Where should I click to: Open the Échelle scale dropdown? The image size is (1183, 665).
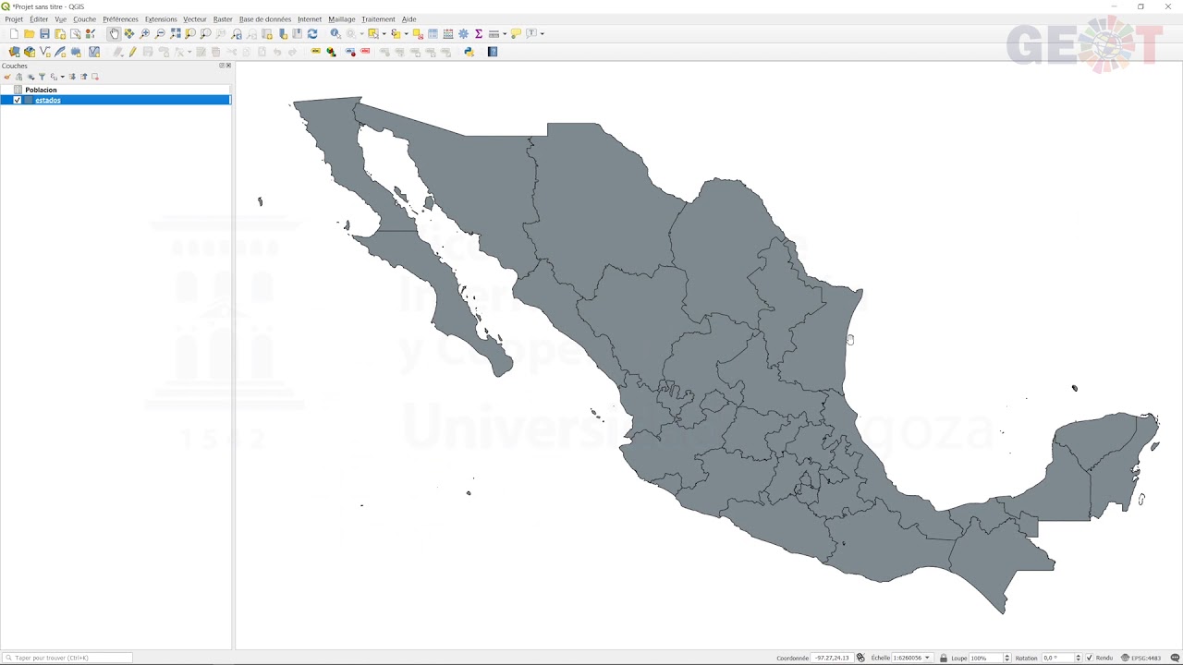pyautogui.click(x=927, y=658)
